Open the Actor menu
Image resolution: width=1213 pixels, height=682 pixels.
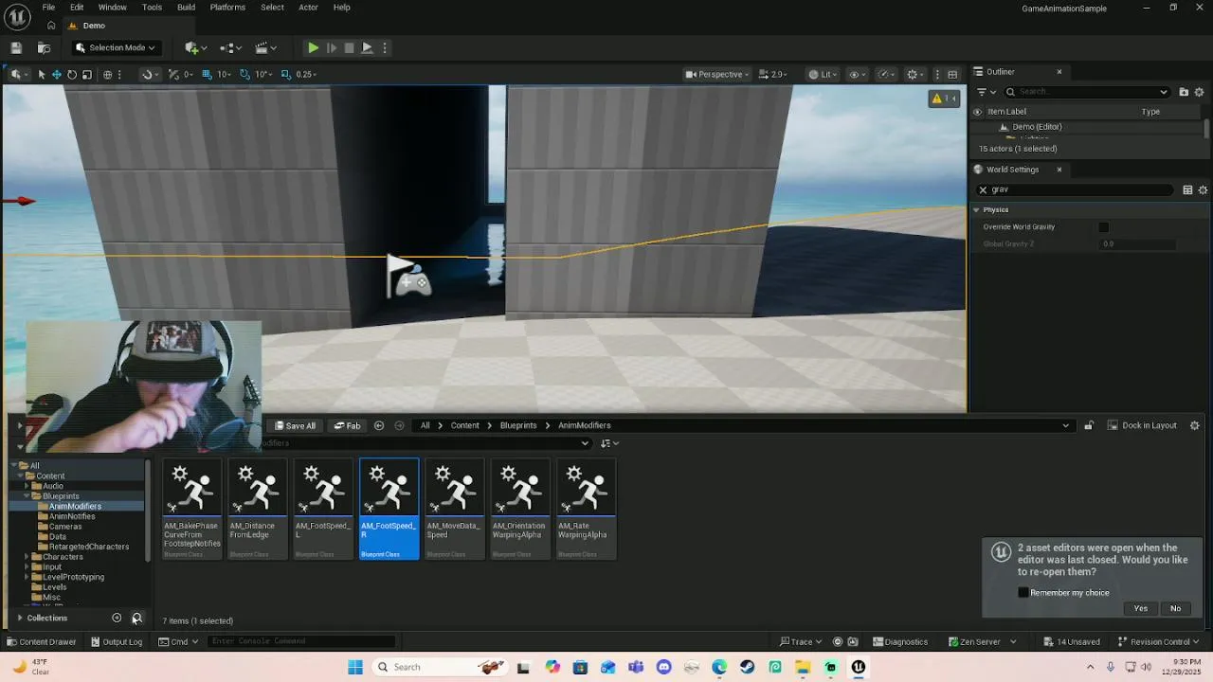(308, 8)
